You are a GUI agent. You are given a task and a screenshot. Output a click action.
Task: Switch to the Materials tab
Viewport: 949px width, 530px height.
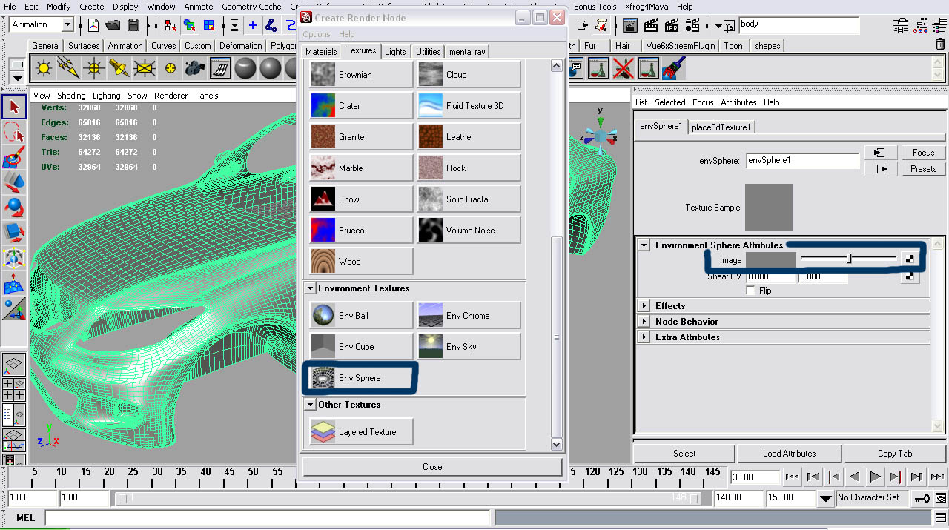(x=321, y=52)
